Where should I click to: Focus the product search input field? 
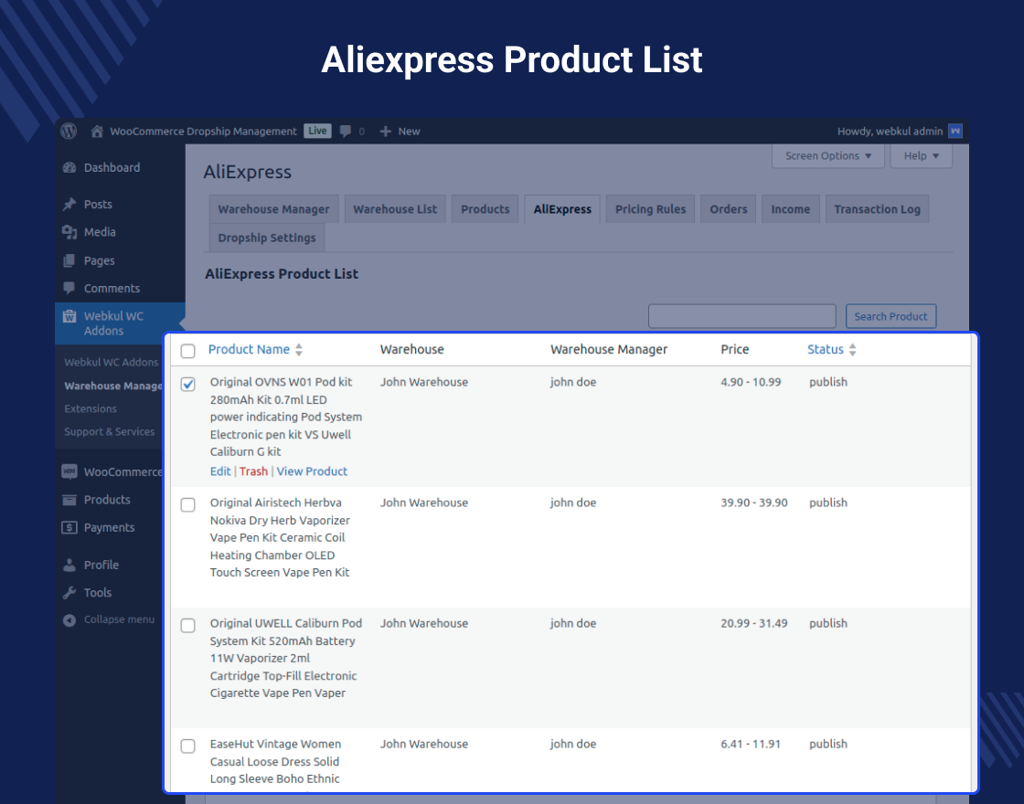click(741, 316)
